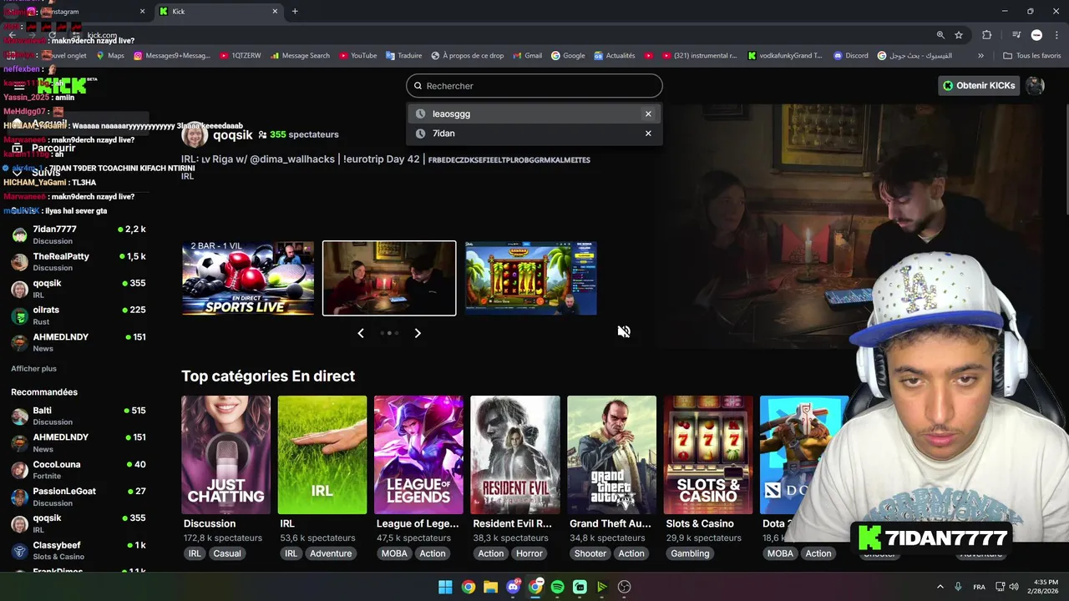This screenshot has width=1069, height=601.
Task: Remove leaosggg from search history
Action: [x=648, y=114]
